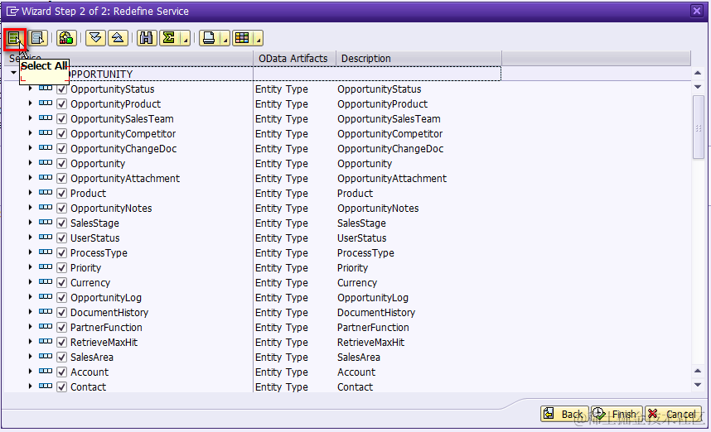Toggle the OpportunityNotes checkbox
The image size is (711, 432).
point(61,209)
